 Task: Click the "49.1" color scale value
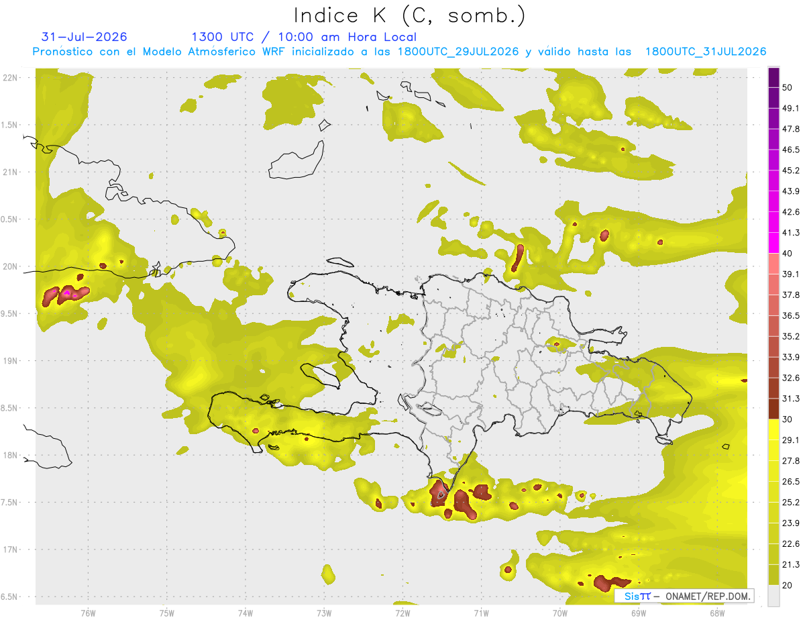coord(791,108)
